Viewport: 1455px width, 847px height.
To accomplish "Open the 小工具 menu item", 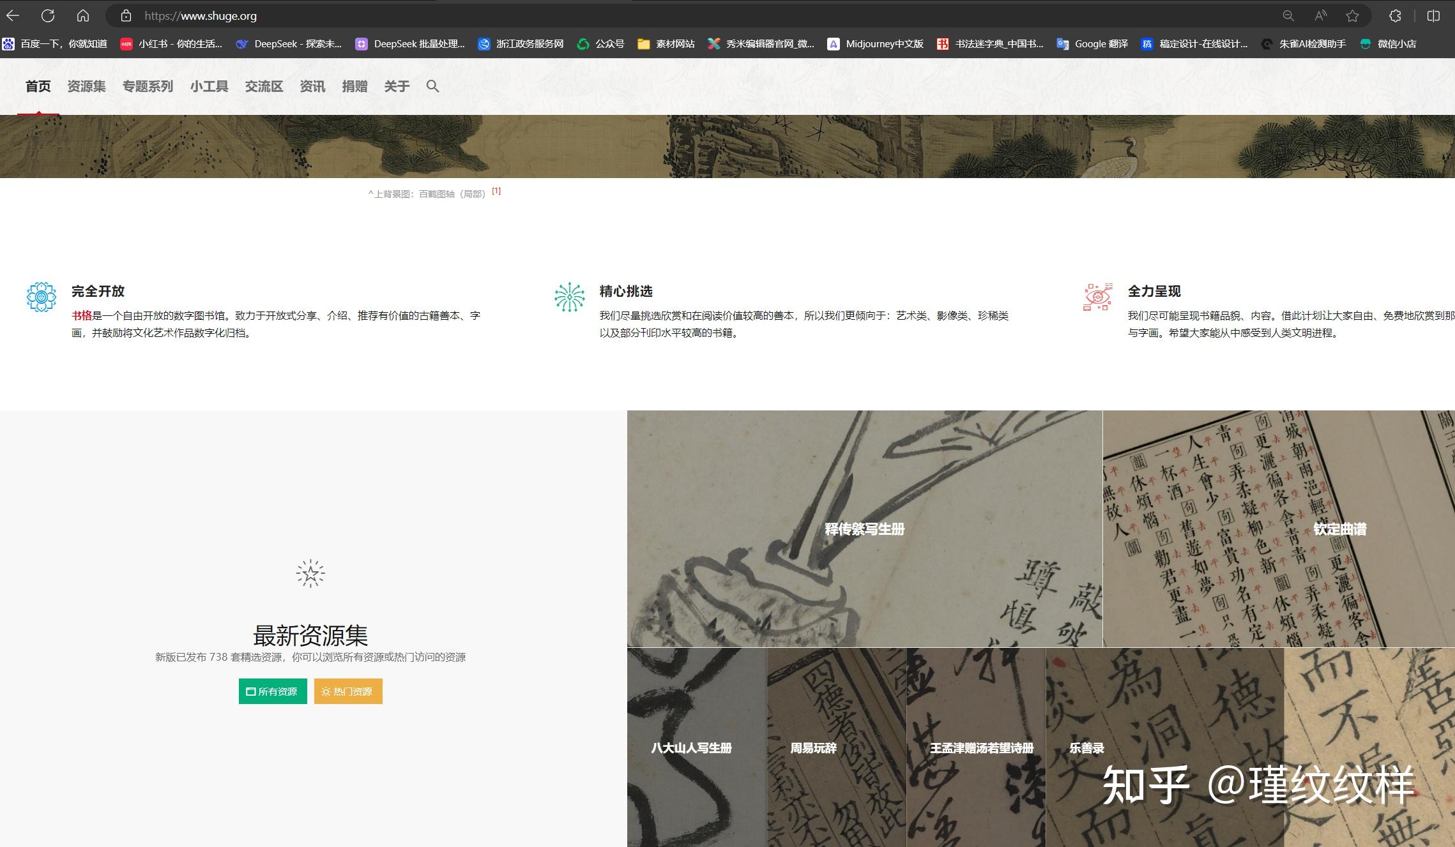I will coord(209,86).
